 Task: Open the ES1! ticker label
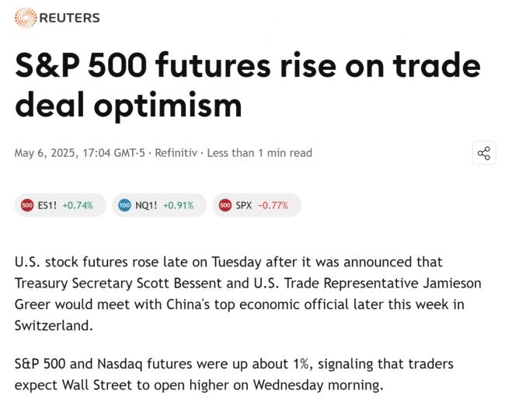click(x=47, y=205)
